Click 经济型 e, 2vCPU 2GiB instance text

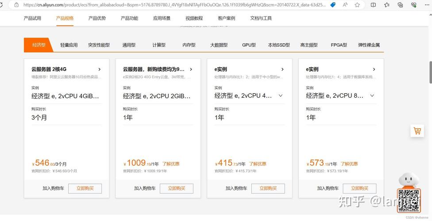coord(157,96)
